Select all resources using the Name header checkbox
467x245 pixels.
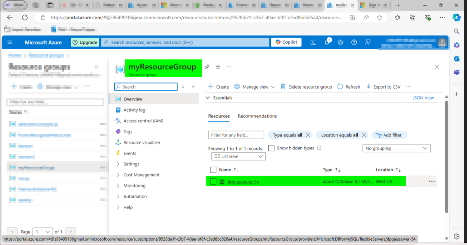(213, 170)
